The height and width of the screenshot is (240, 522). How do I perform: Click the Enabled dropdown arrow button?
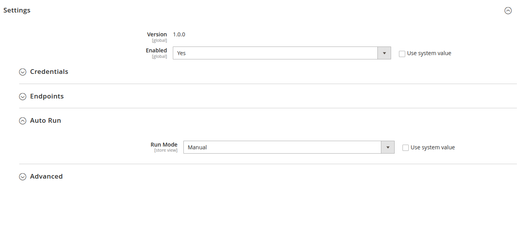tap(384, 53)
